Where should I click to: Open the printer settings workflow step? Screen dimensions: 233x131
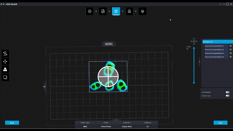tap(89, 11)
